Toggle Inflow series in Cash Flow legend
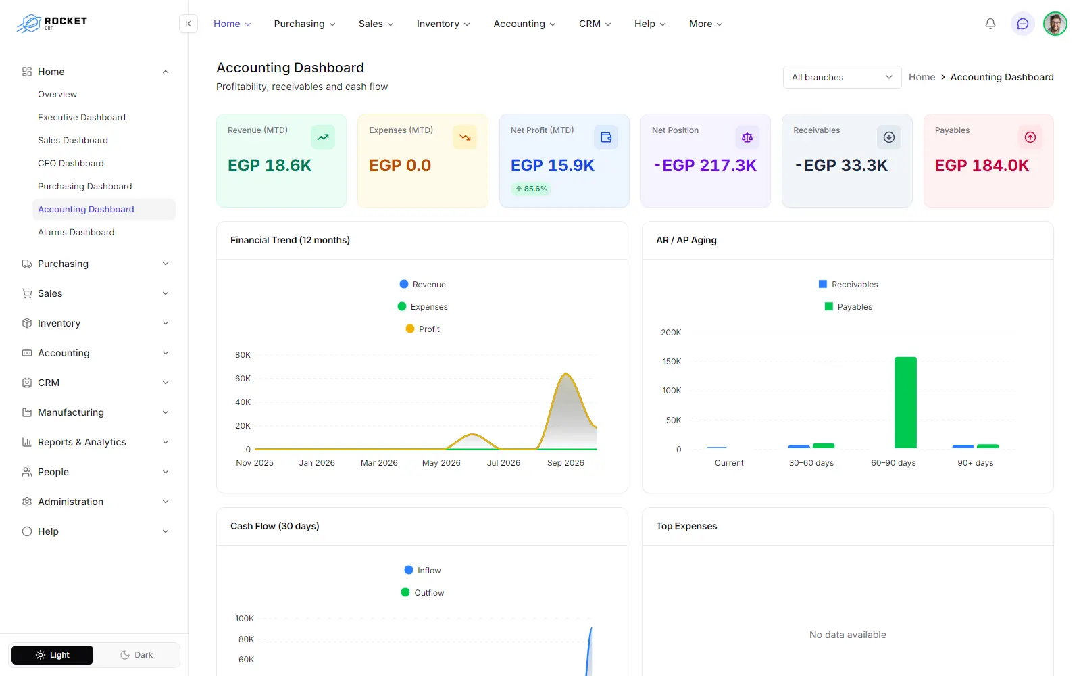 (x=422, y=571)
